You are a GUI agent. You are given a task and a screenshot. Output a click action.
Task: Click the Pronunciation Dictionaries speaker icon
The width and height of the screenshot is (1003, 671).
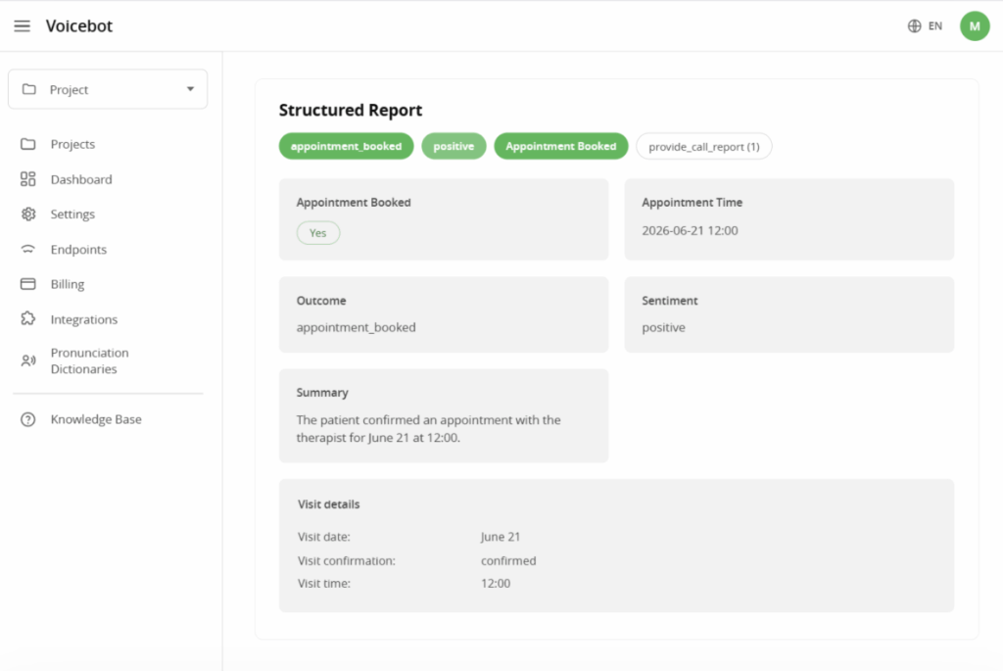(x=28, y=360)
